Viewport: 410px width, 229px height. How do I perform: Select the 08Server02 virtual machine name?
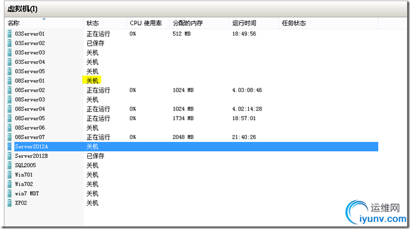click(x=29, y=90)
